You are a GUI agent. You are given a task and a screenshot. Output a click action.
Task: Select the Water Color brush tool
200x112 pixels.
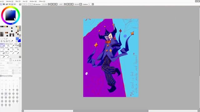17,45
